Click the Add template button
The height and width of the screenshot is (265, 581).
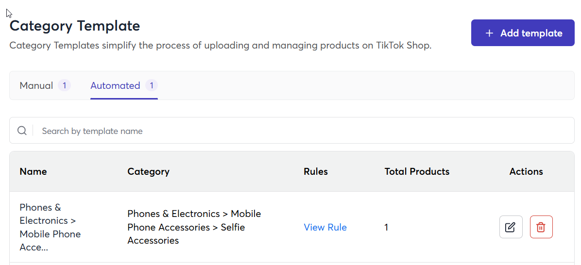click(x=522, y=33)
